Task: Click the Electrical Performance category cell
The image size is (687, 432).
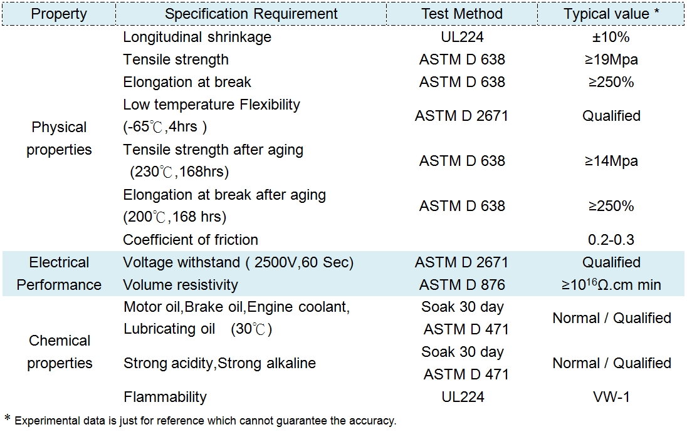Action: click(59, 274)
